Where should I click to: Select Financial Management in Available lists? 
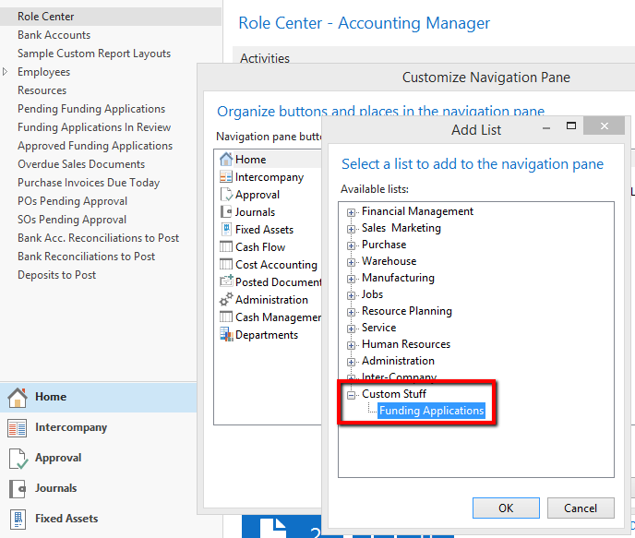(417, 211)
